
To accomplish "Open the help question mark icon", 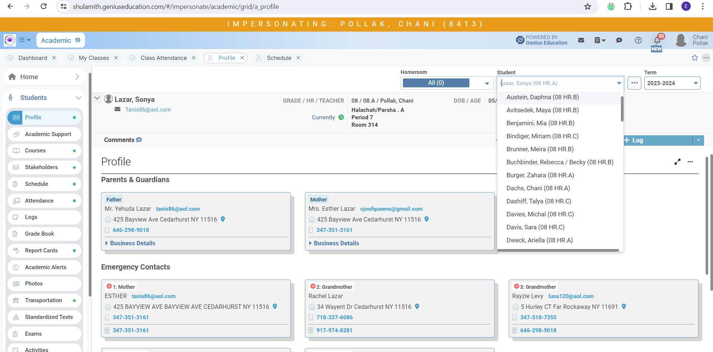I will [638, 40].
